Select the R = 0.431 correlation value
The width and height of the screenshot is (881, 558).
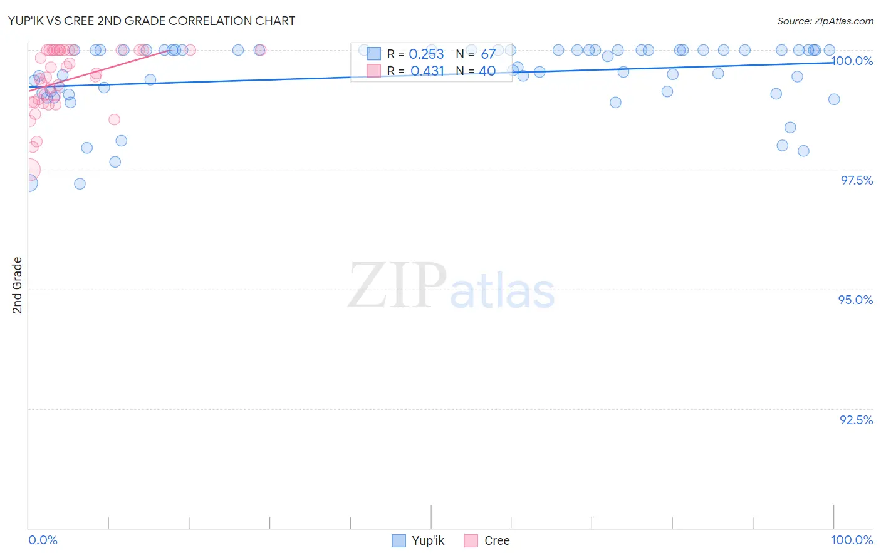[x=427, y=71]
